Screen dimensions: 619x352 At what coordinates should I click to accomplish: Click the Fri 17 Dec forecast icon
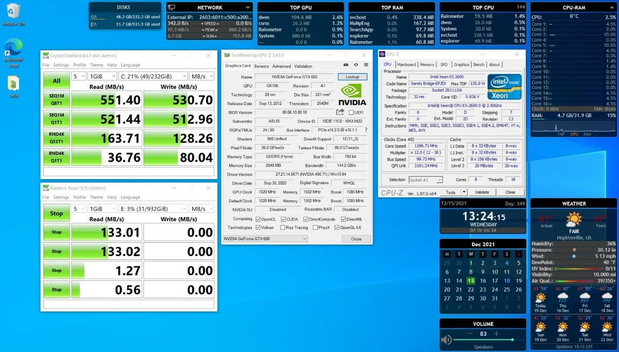pos(584,297)
